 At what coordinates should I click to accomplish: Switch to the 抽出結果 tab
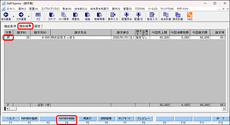25,26
